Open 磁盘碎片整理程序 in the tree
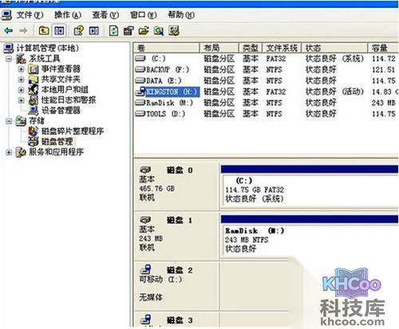 [x=73, y=131]
